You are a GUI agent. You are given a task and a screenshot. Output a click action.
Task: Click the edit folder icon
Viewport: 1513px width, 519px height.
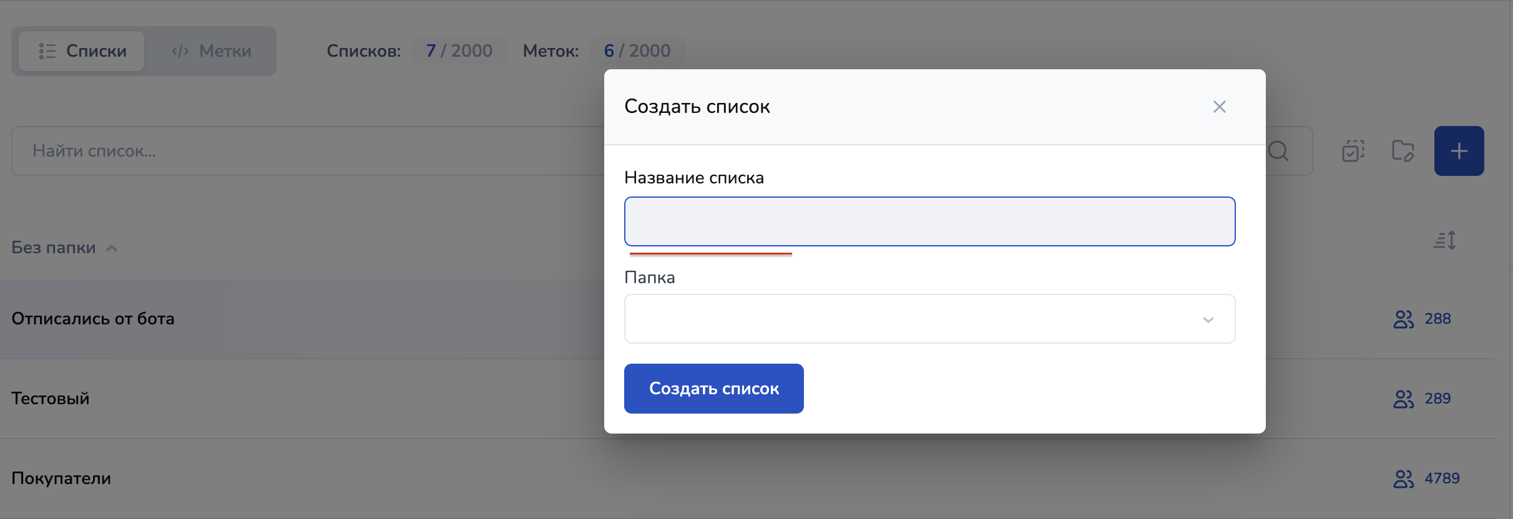[x=1403, y=151]
